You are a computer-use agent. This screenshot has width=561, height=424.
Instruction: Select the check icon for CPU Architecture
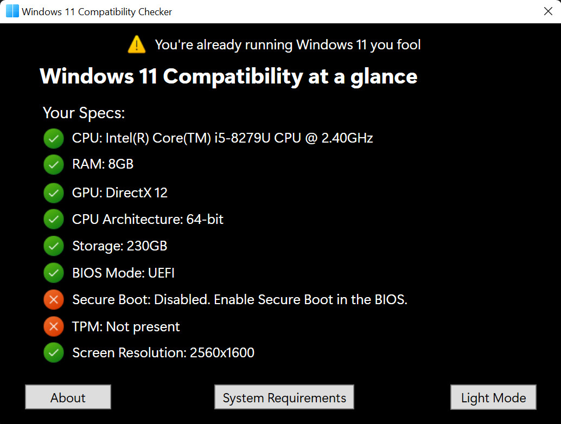pyautogui.click(x=54, y=219)
